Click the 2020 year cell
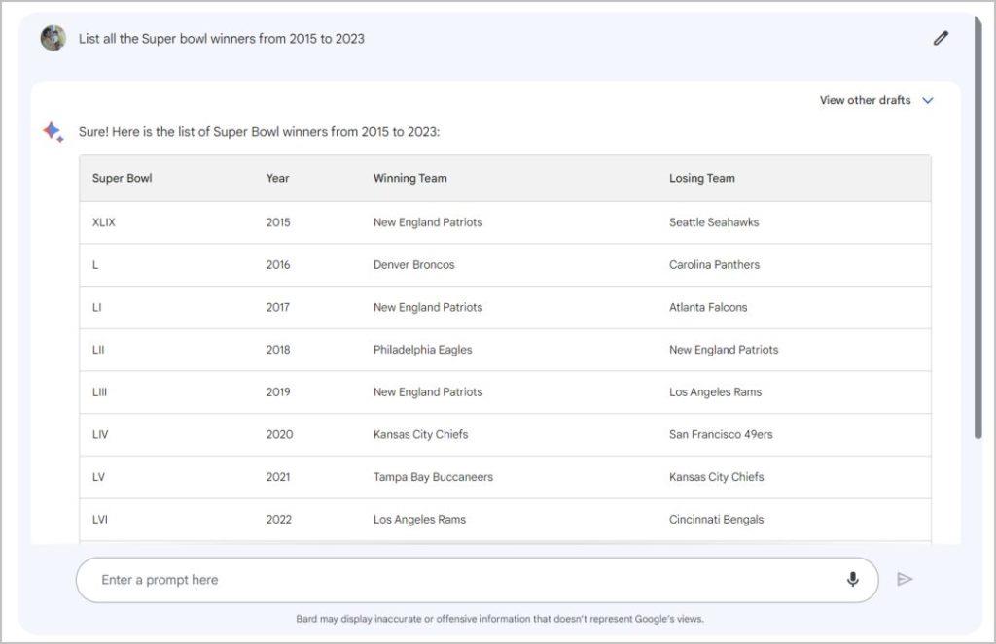The image size is (996, 644). click(279, 434)
